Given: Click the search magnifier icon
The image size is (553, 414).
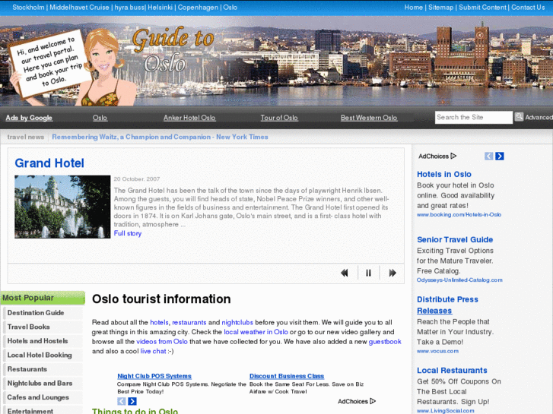Looking at the screenshot, I should (519, 117).
